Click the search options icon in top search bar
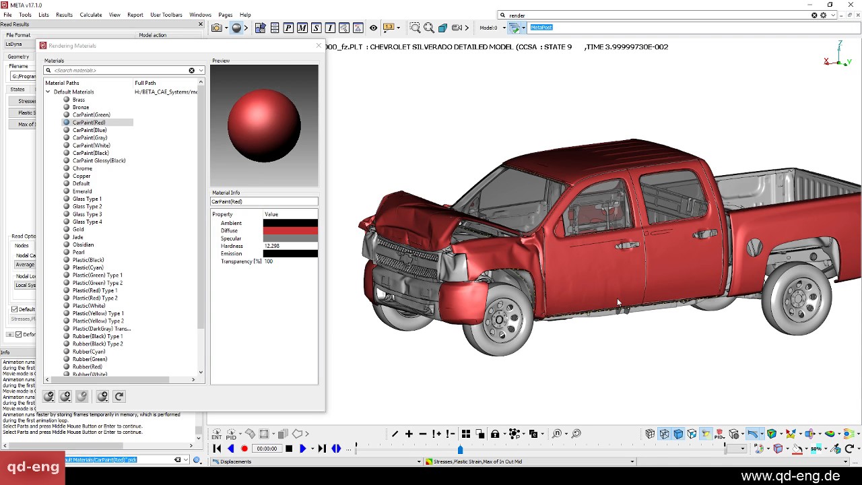Viewport: 862px width, 485px height. (x=823, y=15)
